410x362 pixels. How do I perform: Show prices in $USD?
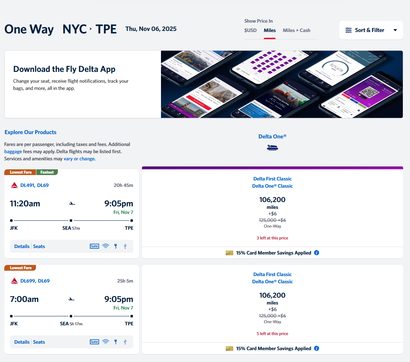click(x=250, y=30)
